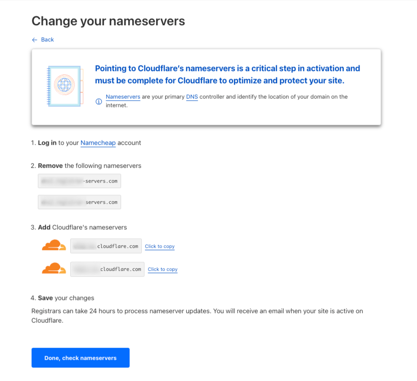
Task: Copy the second Cloudflare nameserver via Click to copy
Action: (x=163, y=269)
